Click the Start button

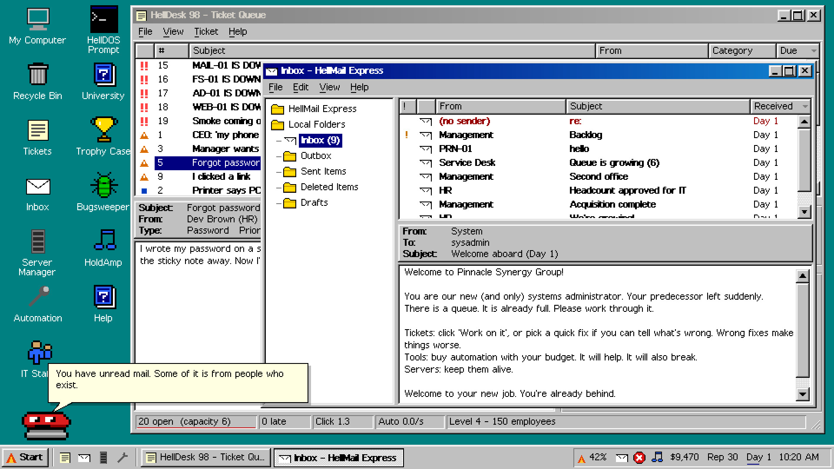pos(25,458)
